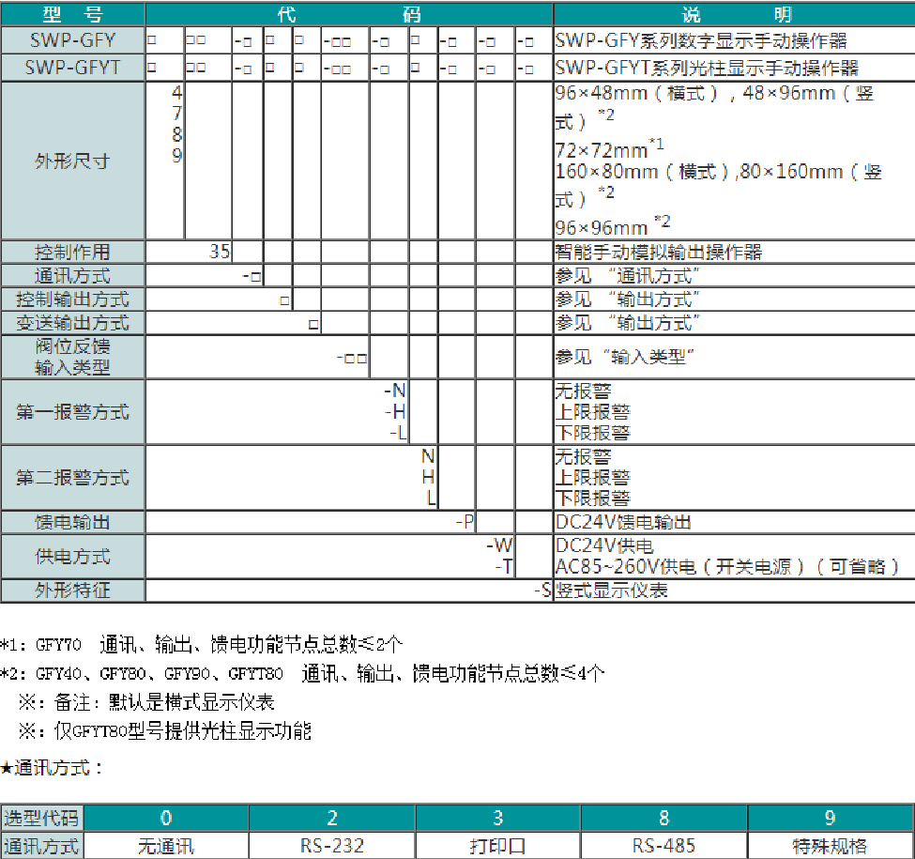Click selection code 0 header
Image resolution: width=915 pixels, height=859 pixels.
point(166,818)
